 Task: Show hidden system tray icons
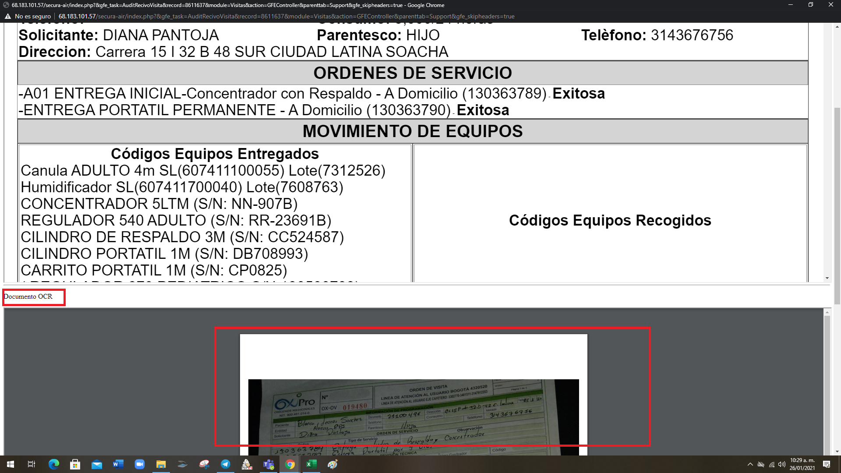pos(750,464)
